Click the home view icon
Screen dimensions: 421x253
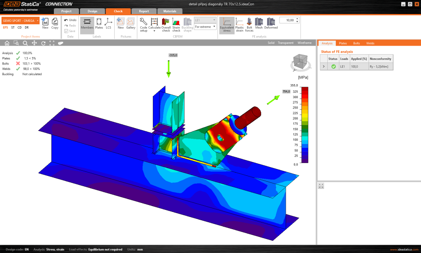click(x=7, y=43)
